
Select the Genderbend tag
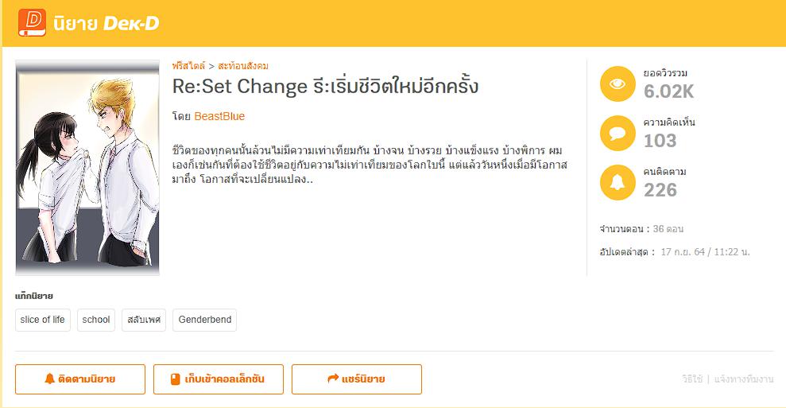pos(205,320)
